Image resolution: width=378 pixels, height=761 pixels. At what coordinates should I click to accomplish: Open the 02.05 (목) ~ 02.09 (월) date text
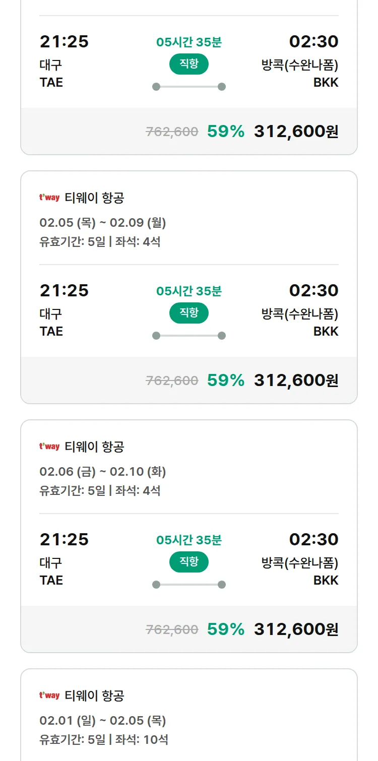(x=103, y=223)
